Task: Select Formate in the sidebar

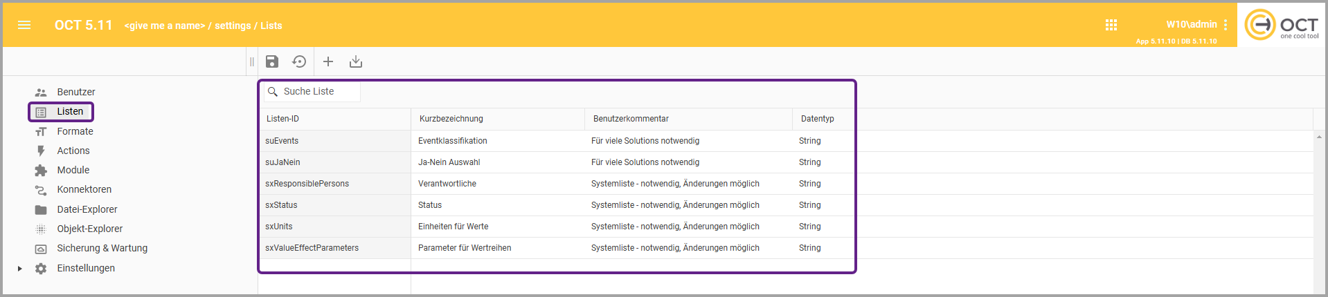Action: [75, 131]
